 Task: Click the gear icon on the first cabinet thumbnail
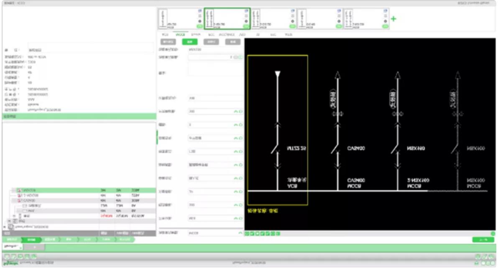199,20
